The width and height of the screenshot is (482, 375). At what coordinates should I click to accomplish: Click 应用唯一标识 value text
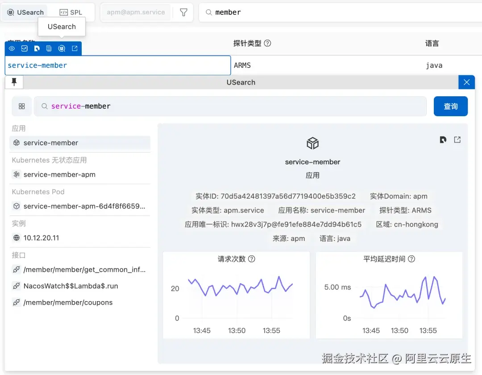point(296,224)
